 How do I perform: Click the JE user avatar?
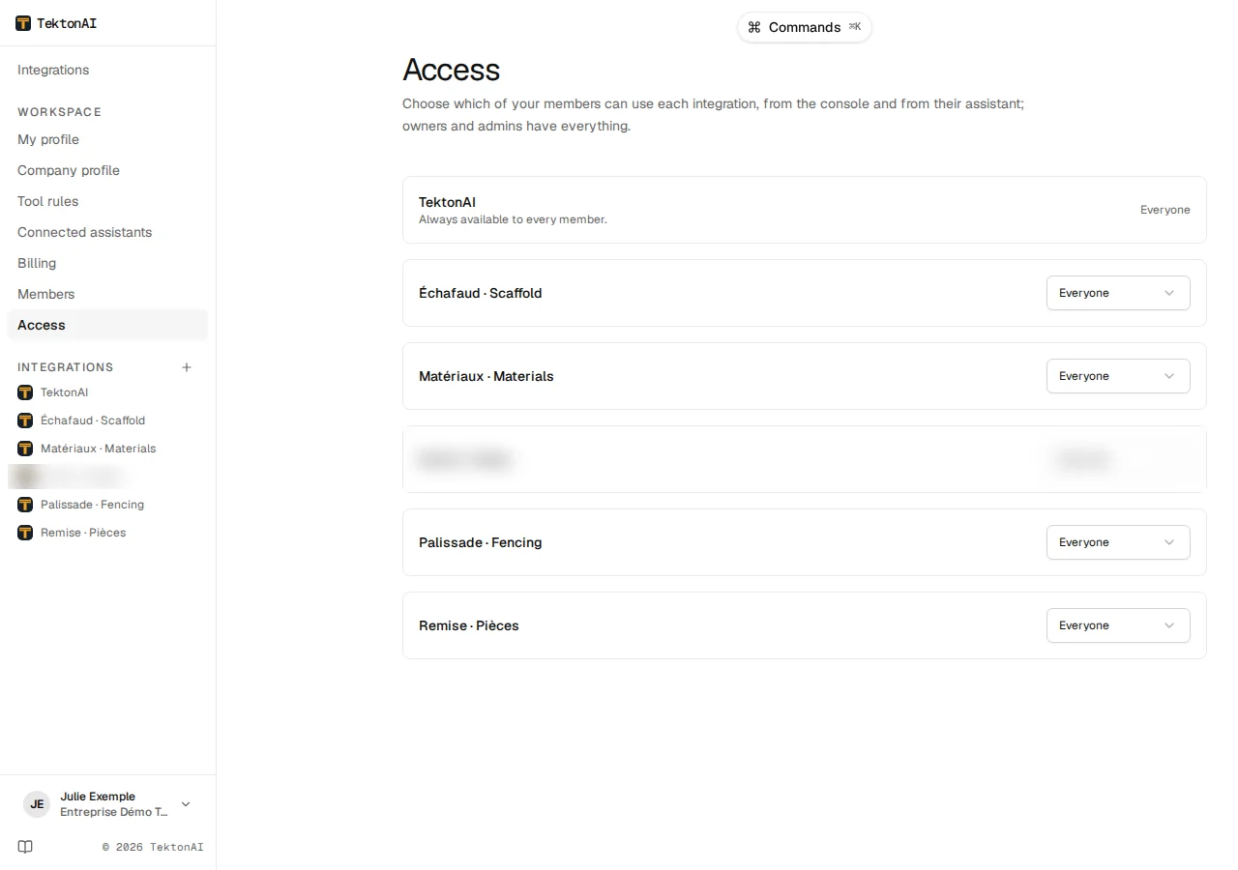37,804
